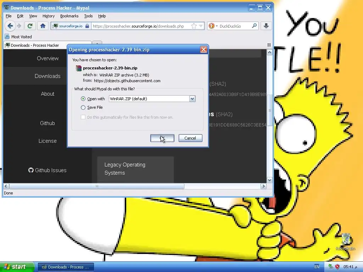Confirm the download dialog with OK button

pos(162,138)
